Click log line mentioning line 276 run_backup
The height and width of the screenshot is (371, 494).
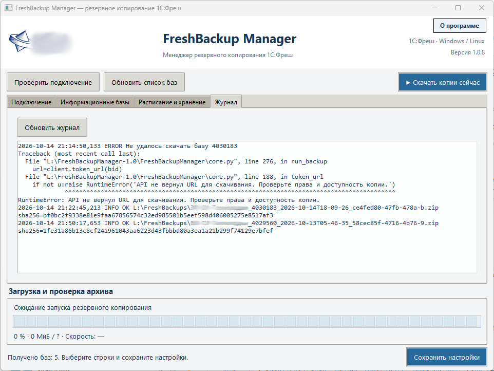(176, 161)
